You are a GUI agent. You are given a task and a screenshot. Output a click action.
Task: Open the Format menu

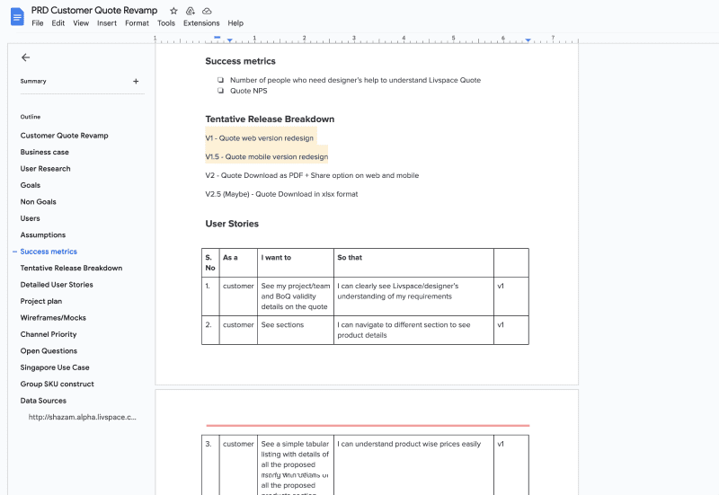tap(138, 23)
